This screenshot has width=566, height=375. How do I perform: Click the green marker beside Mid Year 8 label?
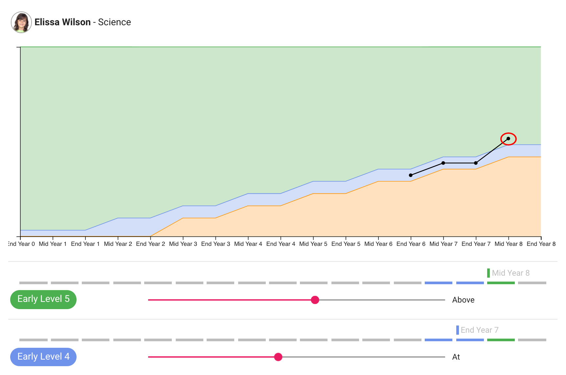tap(488, 273)
